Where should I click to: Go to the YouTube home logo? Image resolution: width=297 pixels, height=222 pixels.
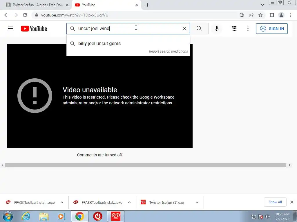34,29
